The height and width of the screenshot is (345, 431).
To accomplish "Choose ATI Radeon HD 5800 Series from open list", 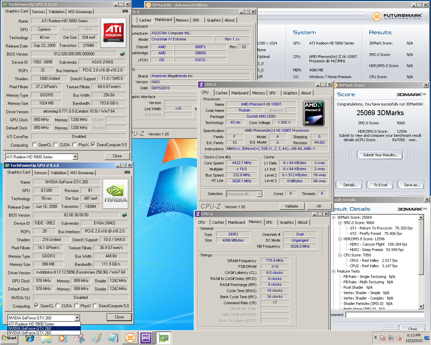I will 44,324.
